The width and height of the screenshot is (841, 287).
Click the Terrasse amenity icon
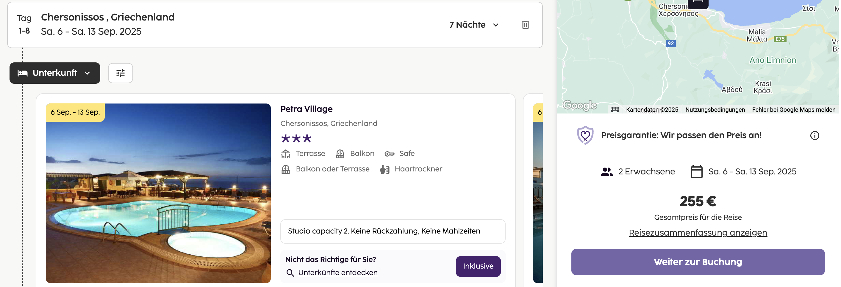point(285,154)
